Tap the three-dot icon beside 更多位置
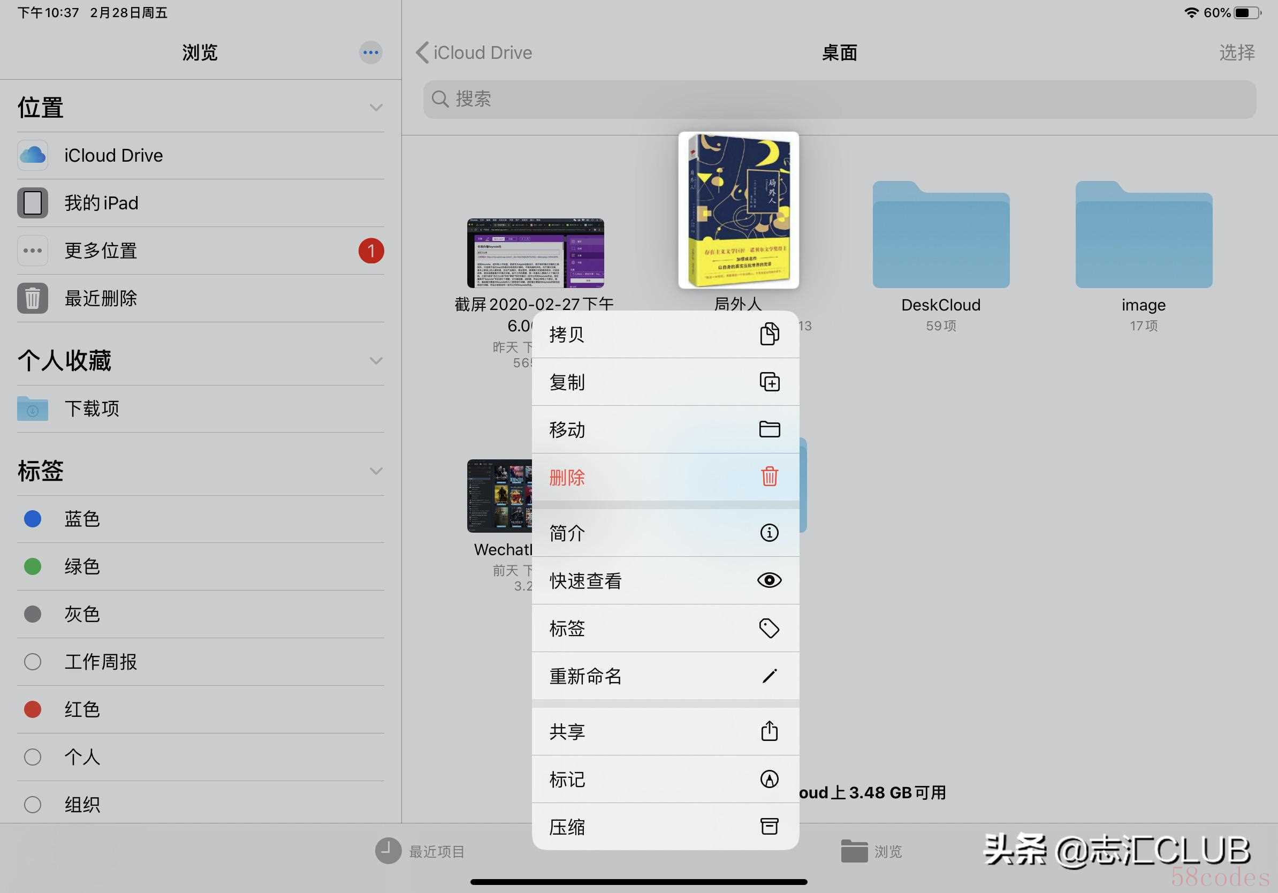The width and height of the screenshot is (1278, 893). 33,251
